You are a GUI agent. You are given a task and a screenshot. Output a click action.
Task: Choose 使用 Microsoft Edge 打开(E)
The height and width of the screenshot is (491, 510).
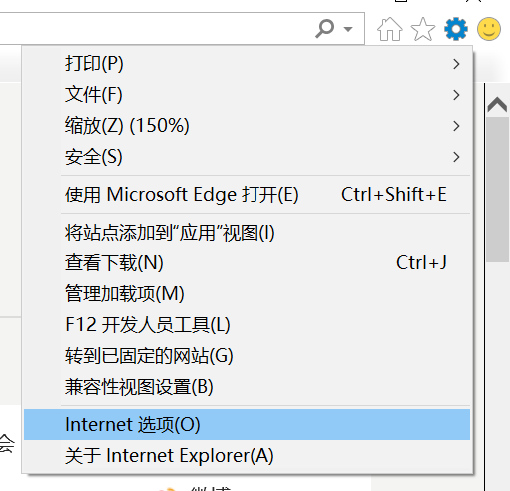point(247,195)
